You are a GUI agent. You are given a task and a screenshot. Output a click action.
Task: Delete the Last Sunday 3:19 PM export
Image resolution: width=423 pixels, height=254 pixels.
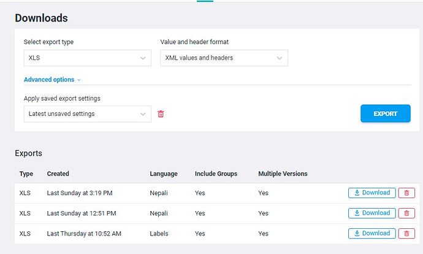point(406,193)
